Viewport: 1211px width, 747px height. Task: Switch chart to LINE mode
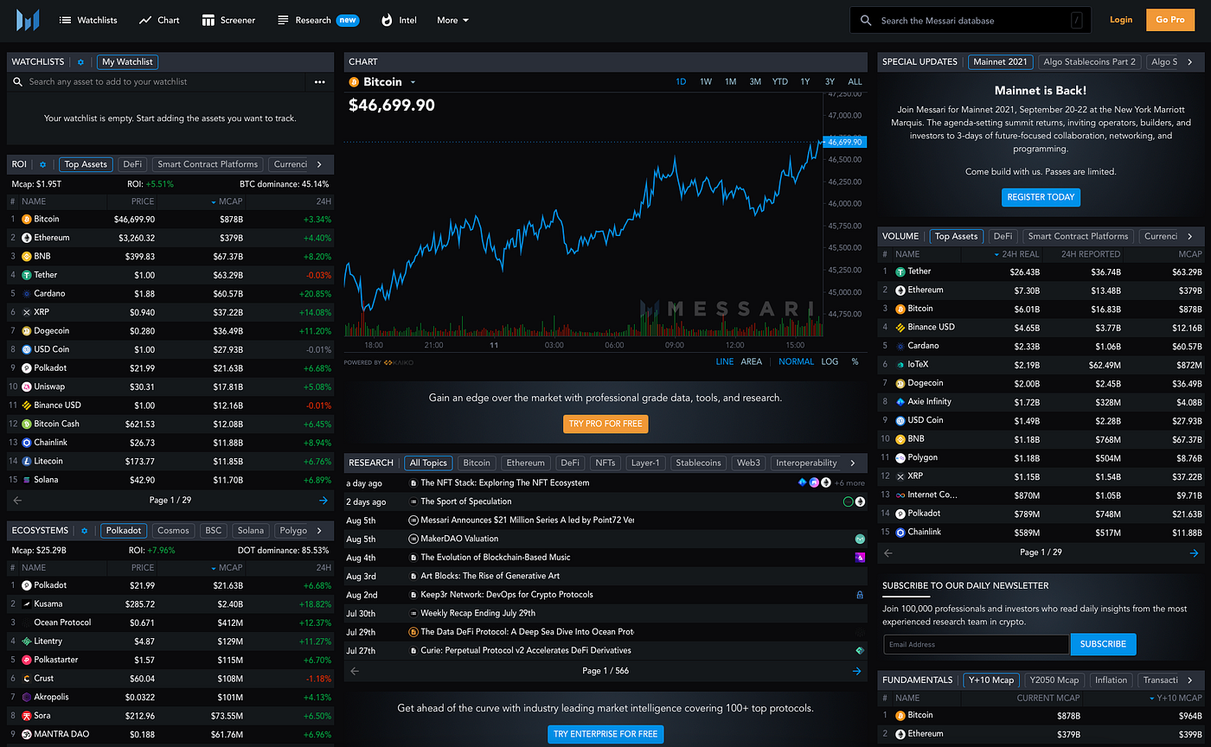pos(724,361)
